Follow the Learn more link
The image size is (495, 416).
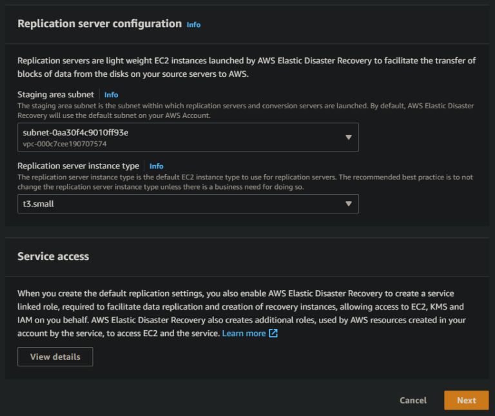coord(244,333)
